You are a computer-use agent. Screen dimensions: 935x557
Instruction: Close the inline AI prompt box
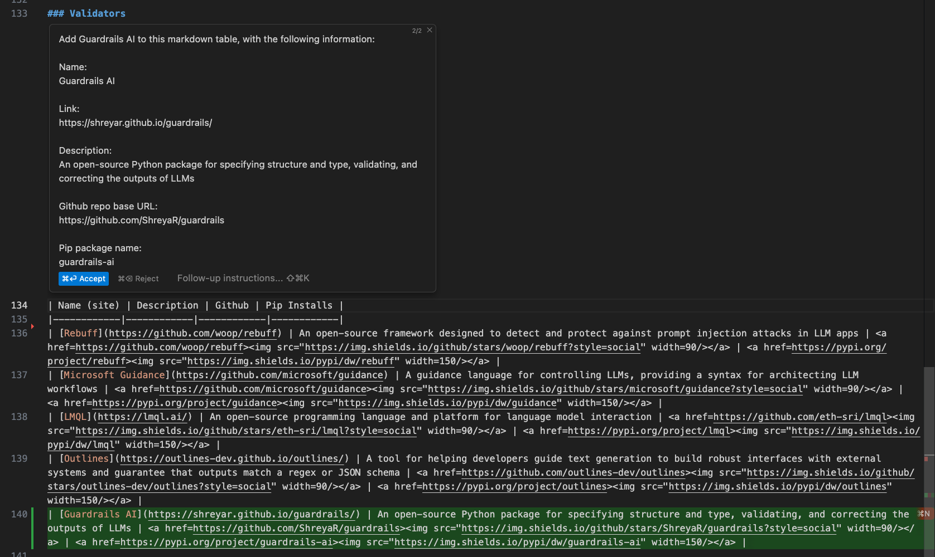(x=430, y=30)
